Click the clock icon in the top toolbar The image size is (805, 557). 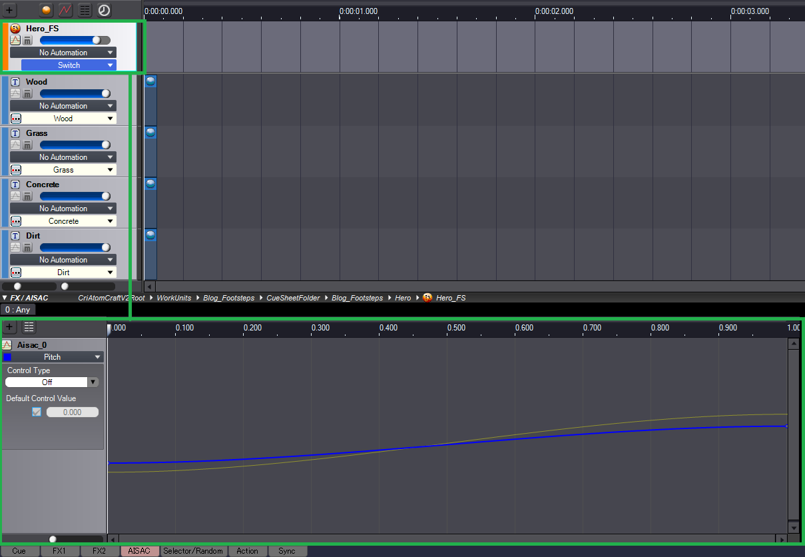(x=104, y=10)
